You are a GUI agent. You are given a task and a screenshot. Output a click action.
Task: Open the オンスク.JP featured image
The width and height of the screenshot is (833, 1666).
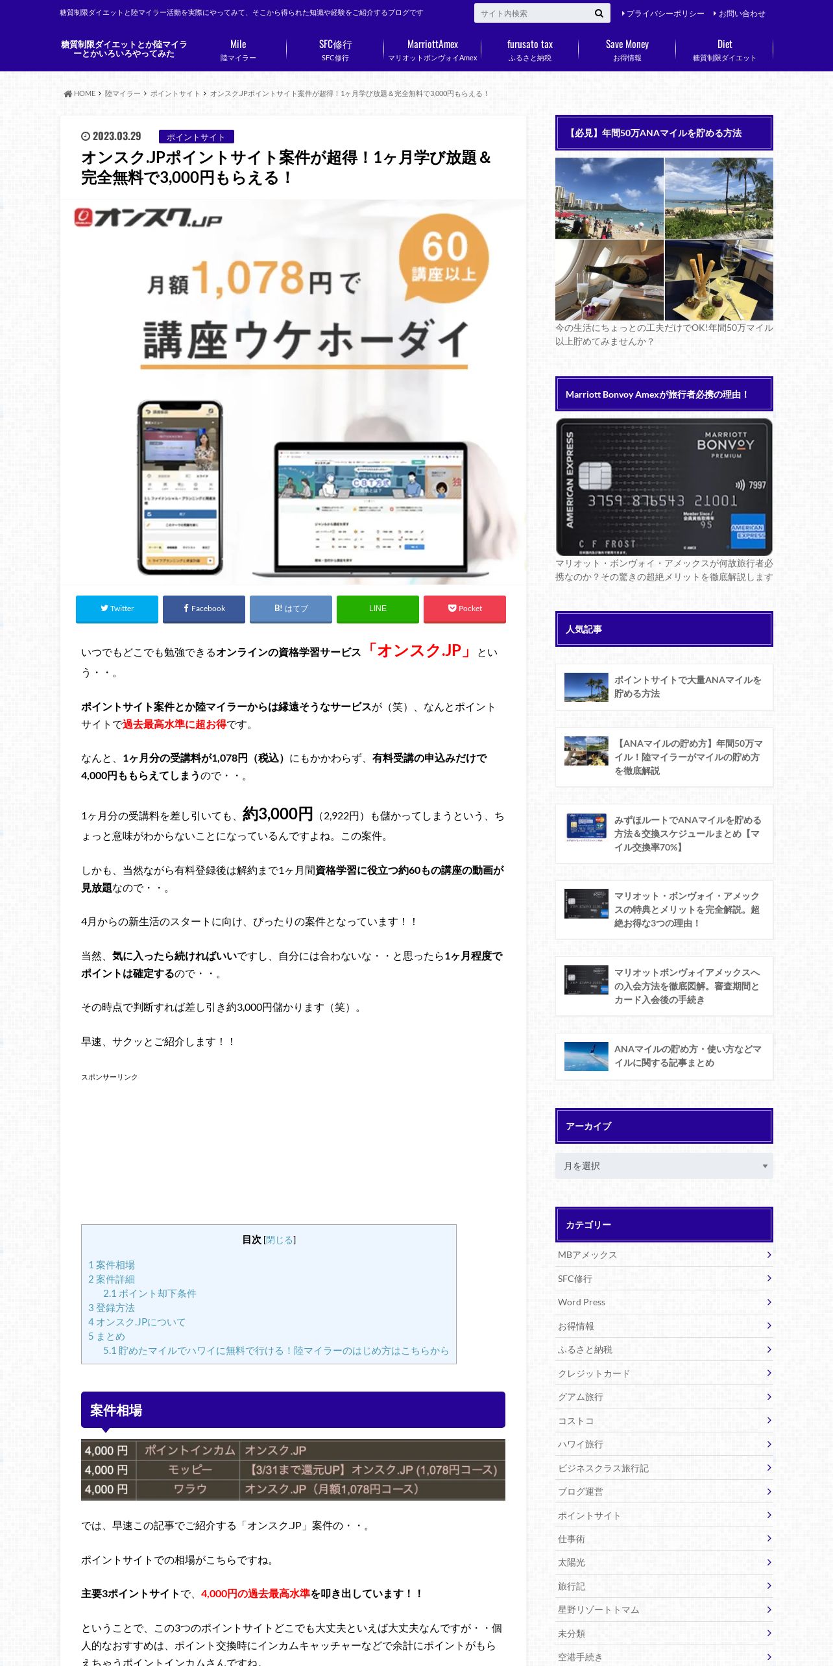[293, 392]
